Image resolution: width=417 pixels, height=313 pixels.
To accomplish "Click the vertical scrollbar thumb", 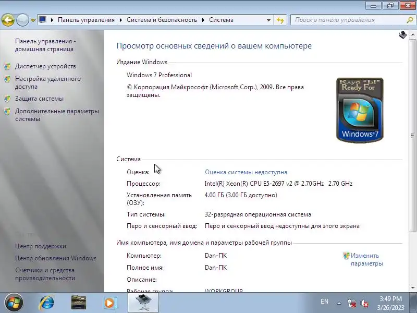I will (x=412, y=136).
